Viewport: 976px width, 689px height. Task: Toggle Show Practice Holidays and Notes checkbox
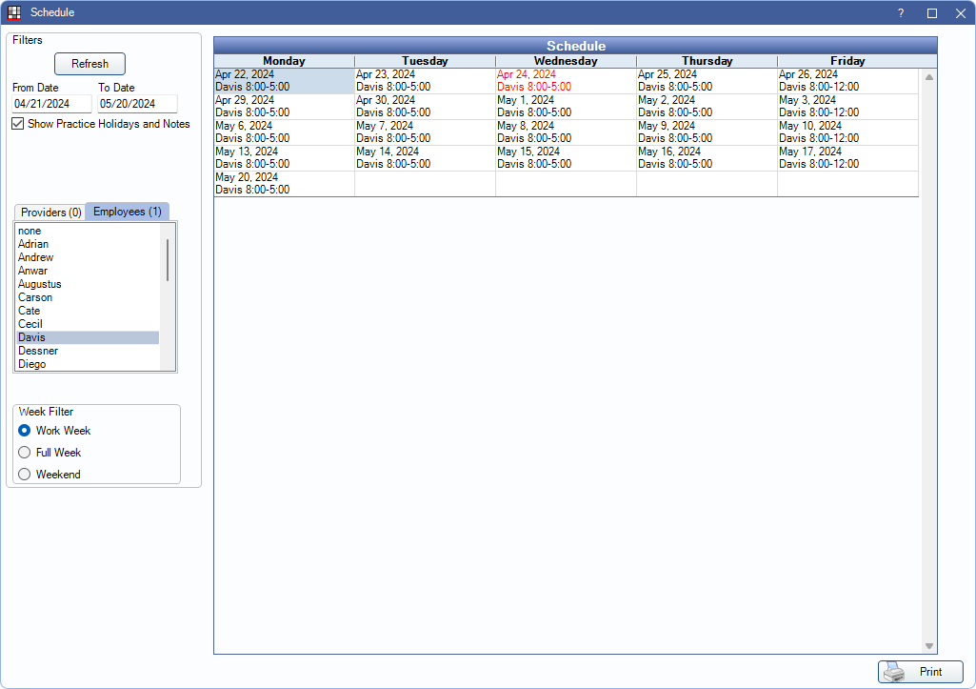tap(18, 124)
